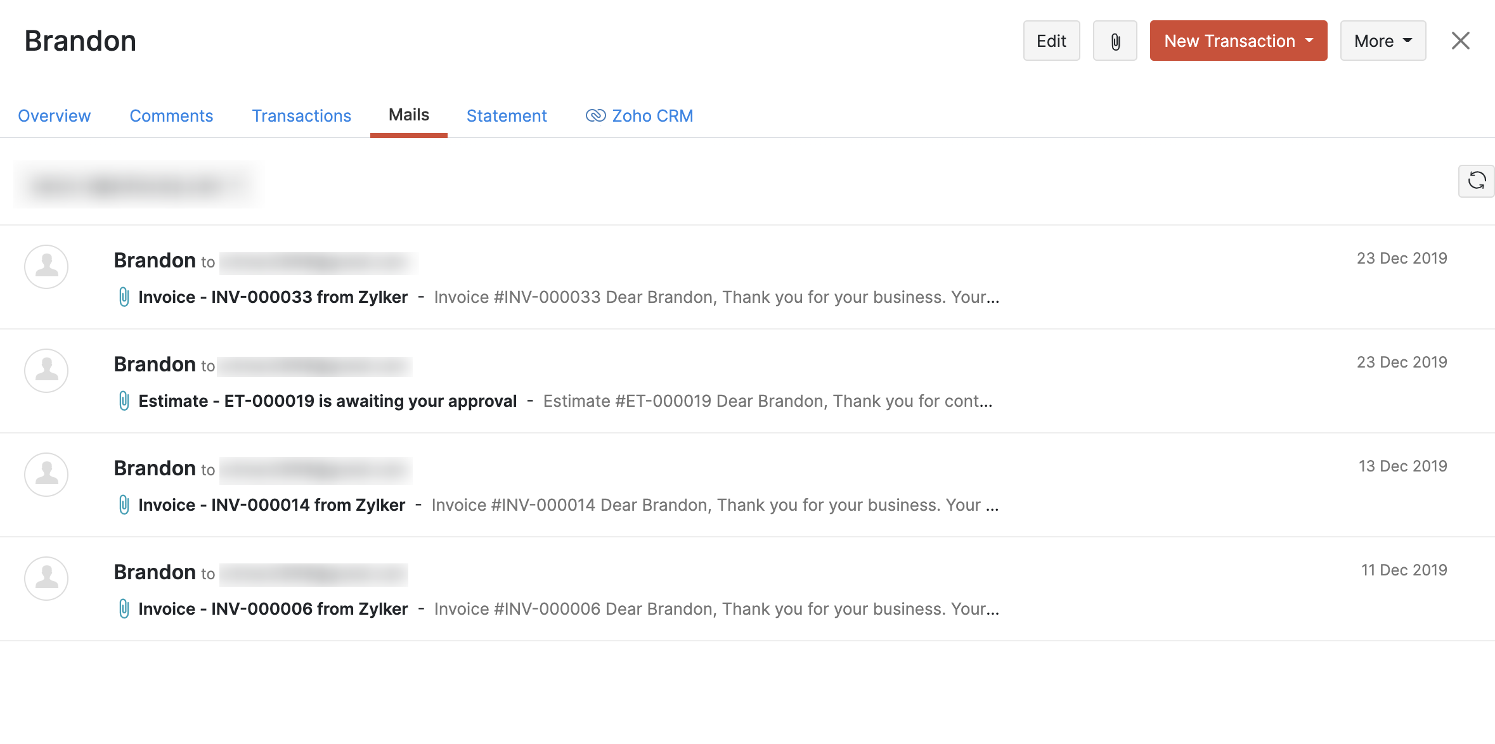This screenshot has height=744, width=1495.
Task: Go to the Statement tab
Action: [506, 116]
